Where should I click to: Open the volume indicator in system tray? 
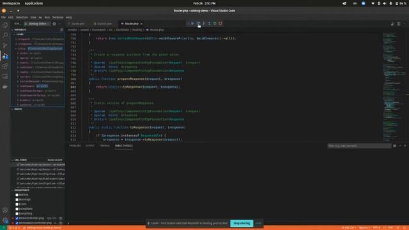(385, 3)
